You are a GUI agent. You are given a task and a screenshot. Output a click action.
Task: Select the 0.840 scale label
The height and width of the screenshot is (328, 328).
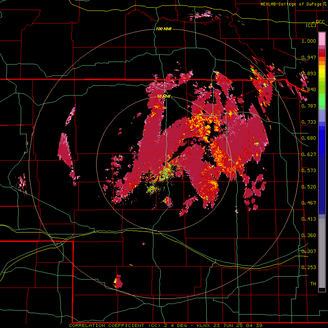(x=309, y=90)
